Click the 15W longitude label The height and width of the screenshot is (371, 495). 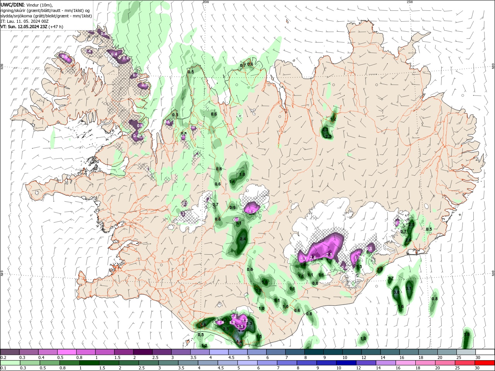pos(410,2)
